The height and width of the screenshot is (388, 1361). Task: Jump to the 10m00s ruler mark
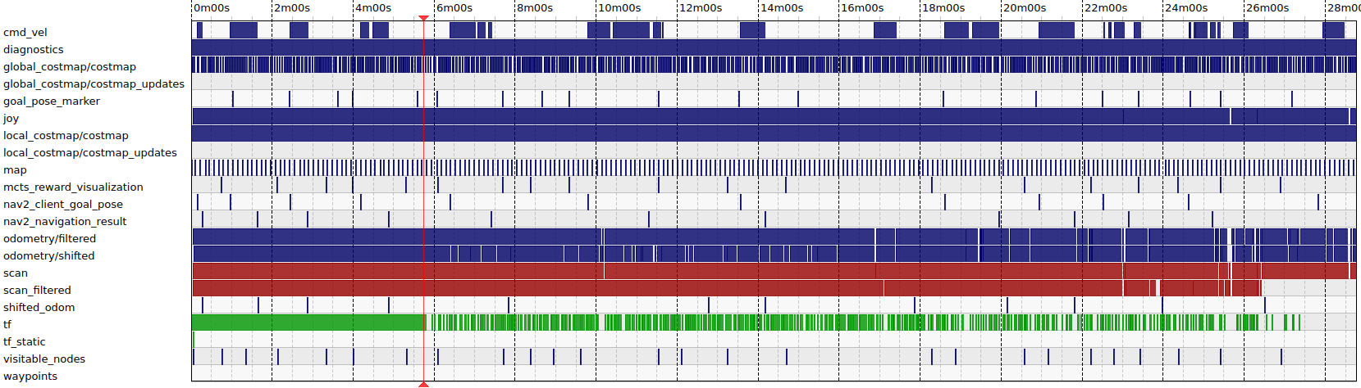(x=619, y=8)
